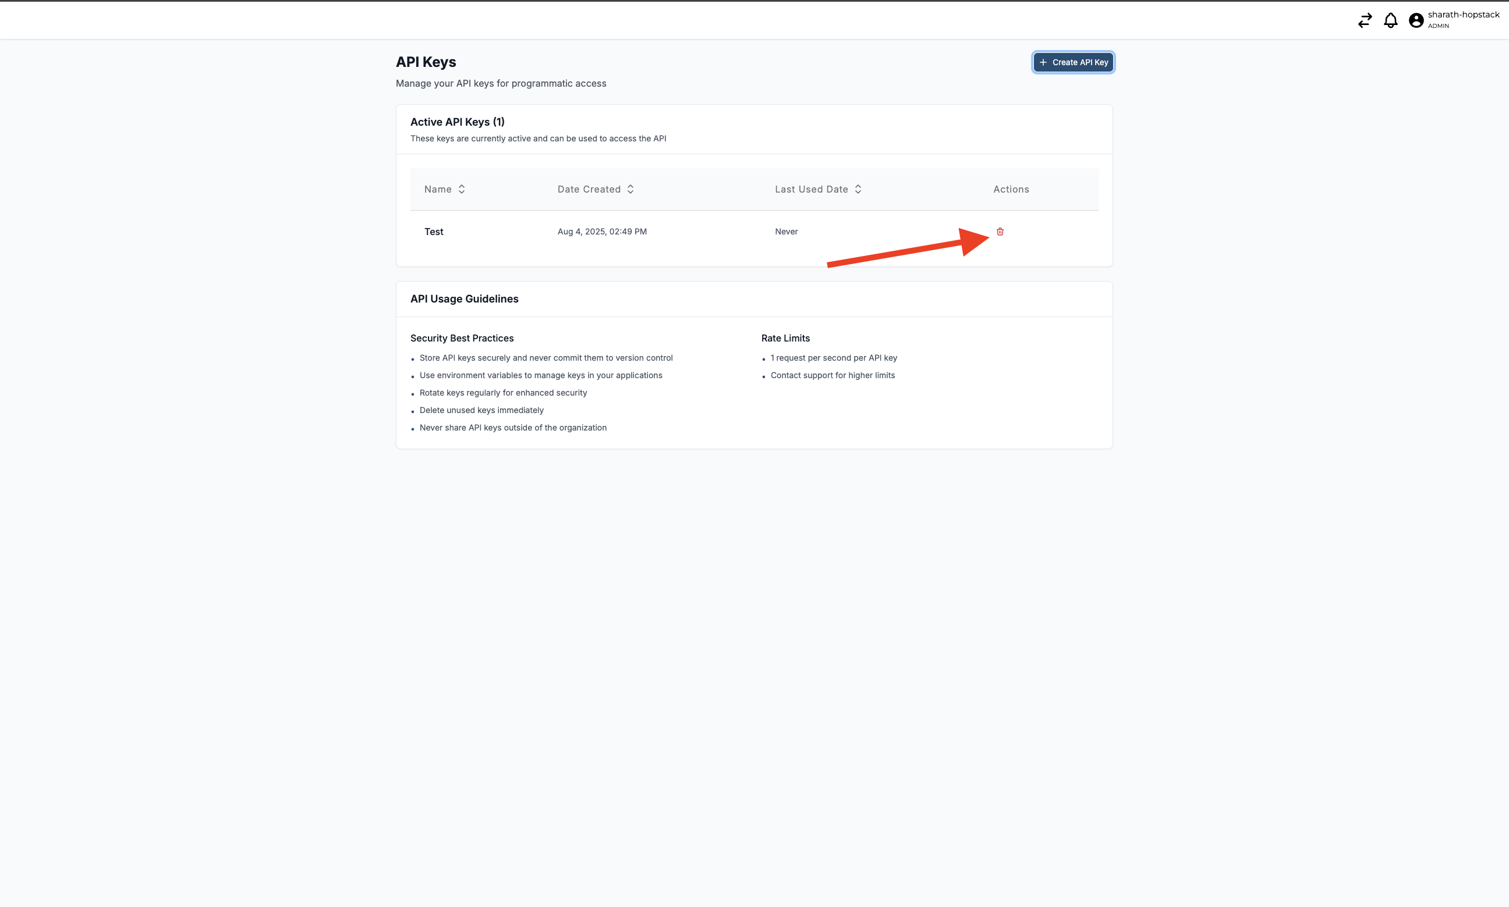Click the ADMIN role label
This screenshot has height=907, width=1509.
(x=1438, y=26)
